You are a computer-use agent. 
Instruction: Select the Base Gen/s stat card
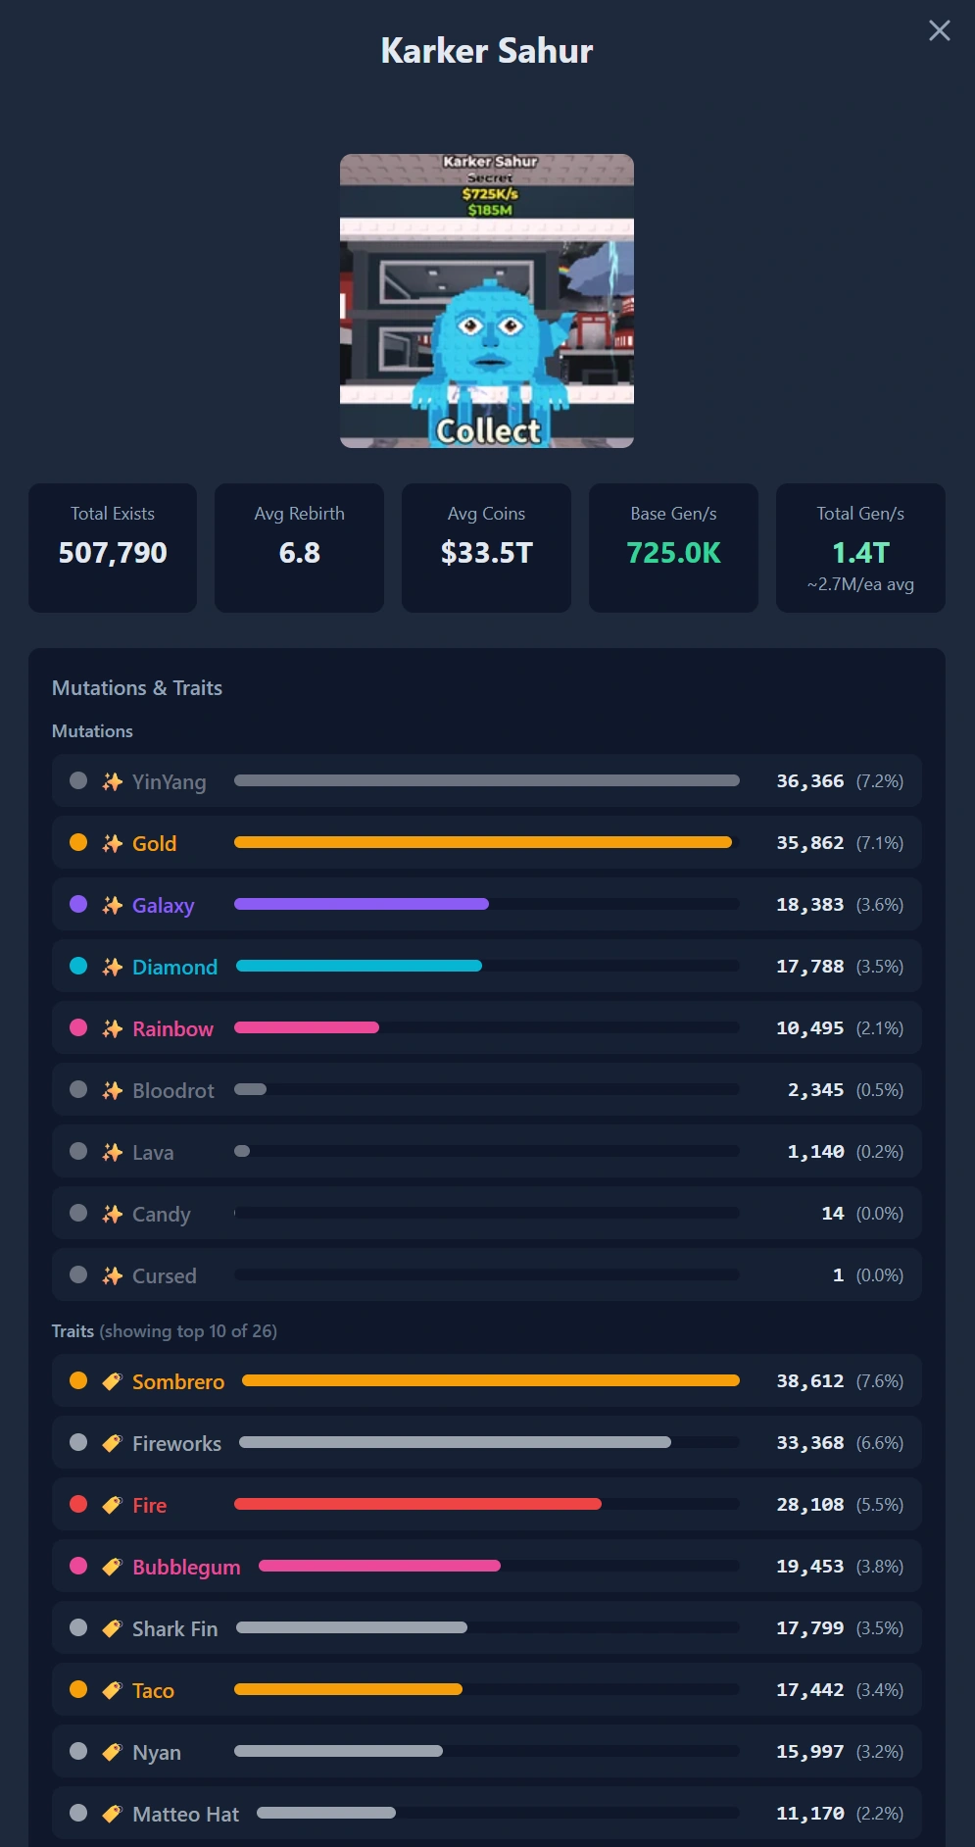[673, 548]
